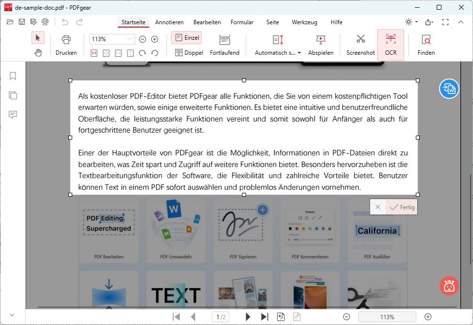Click the Abspielen playback icon
This screenshot has width=473, height=325.
tap(321, 45)
